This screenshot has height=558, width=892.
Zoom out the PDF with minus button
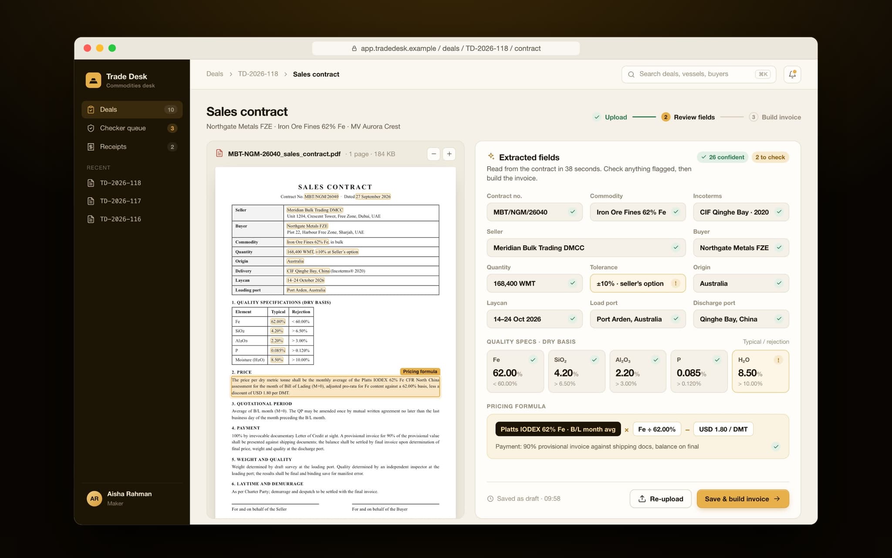point(433,154)
